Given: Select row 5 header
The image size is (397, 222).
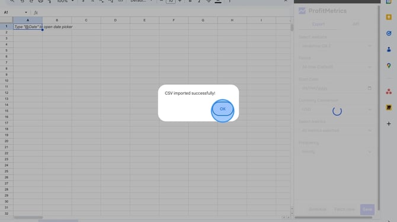Looking at the screenshot, I should tap(7, 50).
